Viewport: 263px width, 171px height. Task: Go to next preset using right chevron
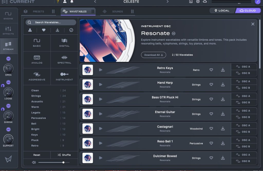point(167,2)
